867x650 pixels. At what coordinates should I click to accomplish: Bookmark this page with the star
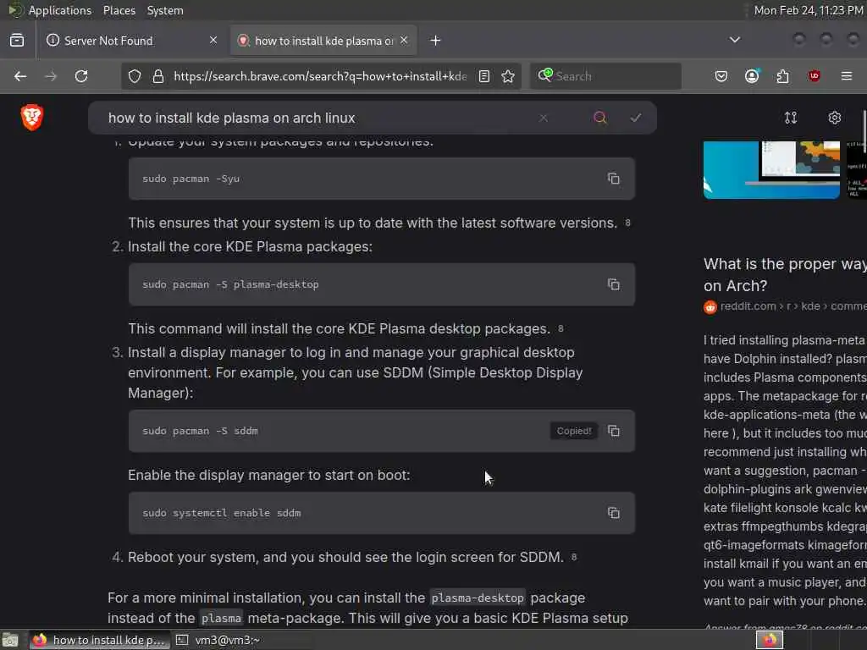pyautogui.click(x=508, y=76)
